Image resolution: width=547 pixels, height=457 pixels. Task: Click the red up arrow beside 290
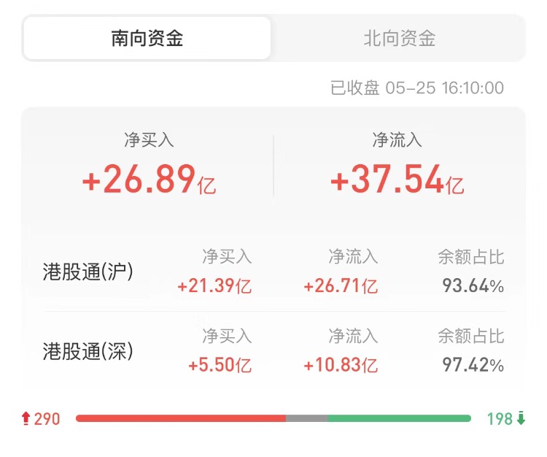click(26, 418)
